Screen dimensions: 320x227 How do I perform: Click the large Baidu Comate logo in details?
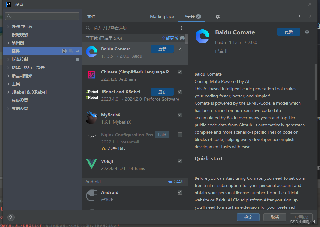click(202, 36)
